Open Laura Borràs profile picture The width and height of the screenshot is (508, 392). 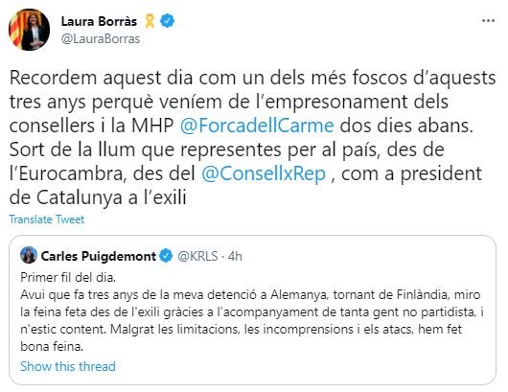click(x=29, y=30)
